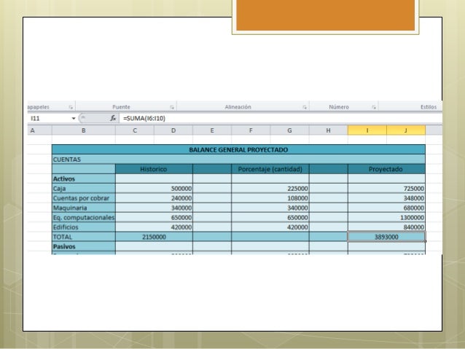The height and width of the screenshot is (349, 465).
Task: Click the selected total cell 3893000
Action: (x=386, y=237)
